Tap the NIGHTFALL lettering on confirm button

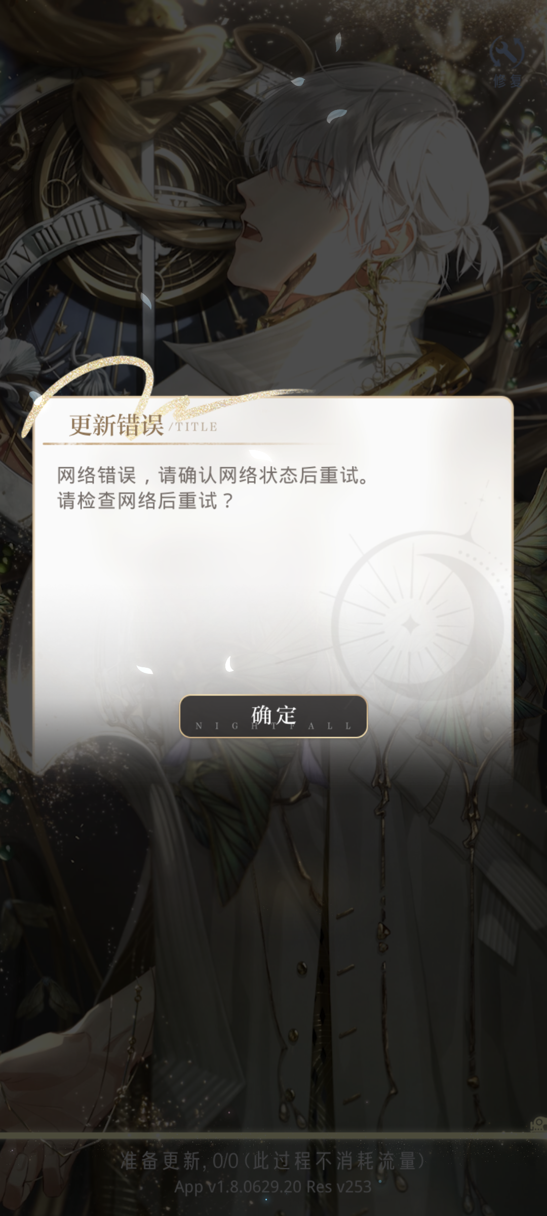273,726
